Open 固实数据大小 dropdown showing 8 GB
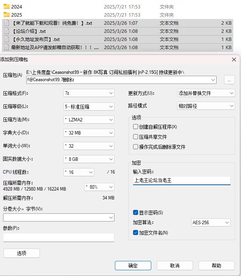Viewport: 241px width, 276px height. (89, 159)
